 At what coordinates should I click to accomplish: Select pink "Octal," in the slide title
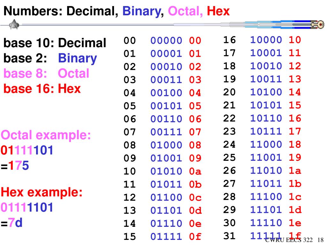[x=185, y=11]
